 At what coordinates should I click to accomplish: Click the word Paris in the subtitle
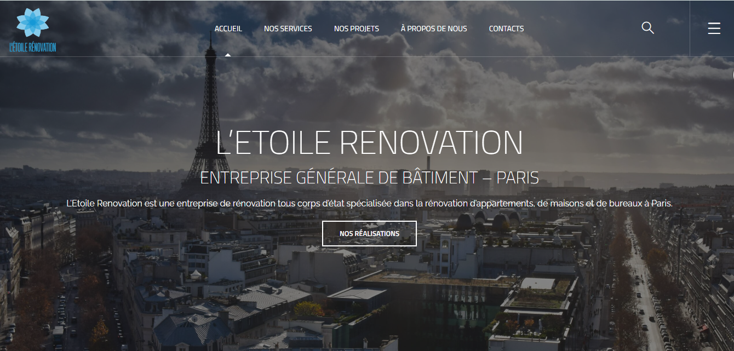click(518, 177)
